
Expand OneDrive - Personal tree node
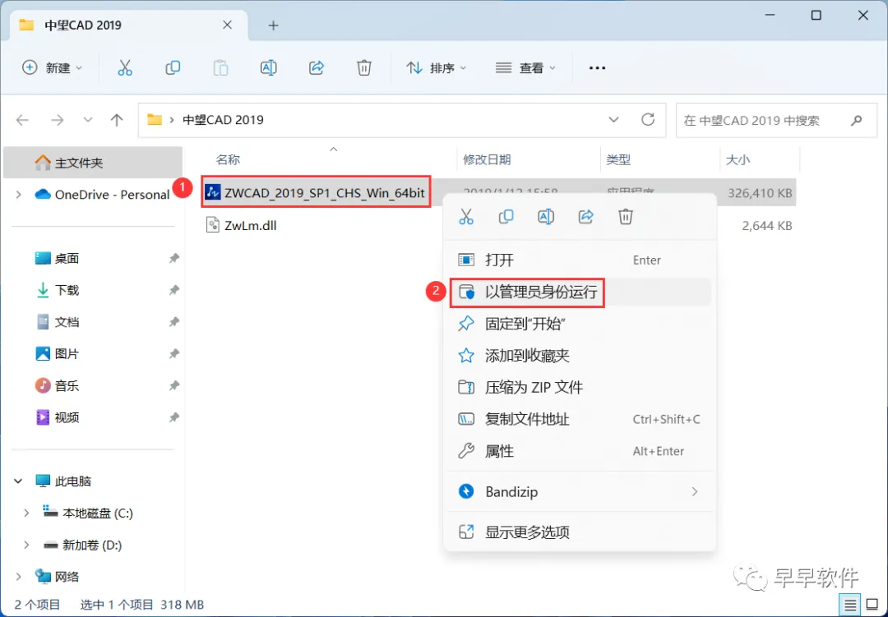(19, 195)
